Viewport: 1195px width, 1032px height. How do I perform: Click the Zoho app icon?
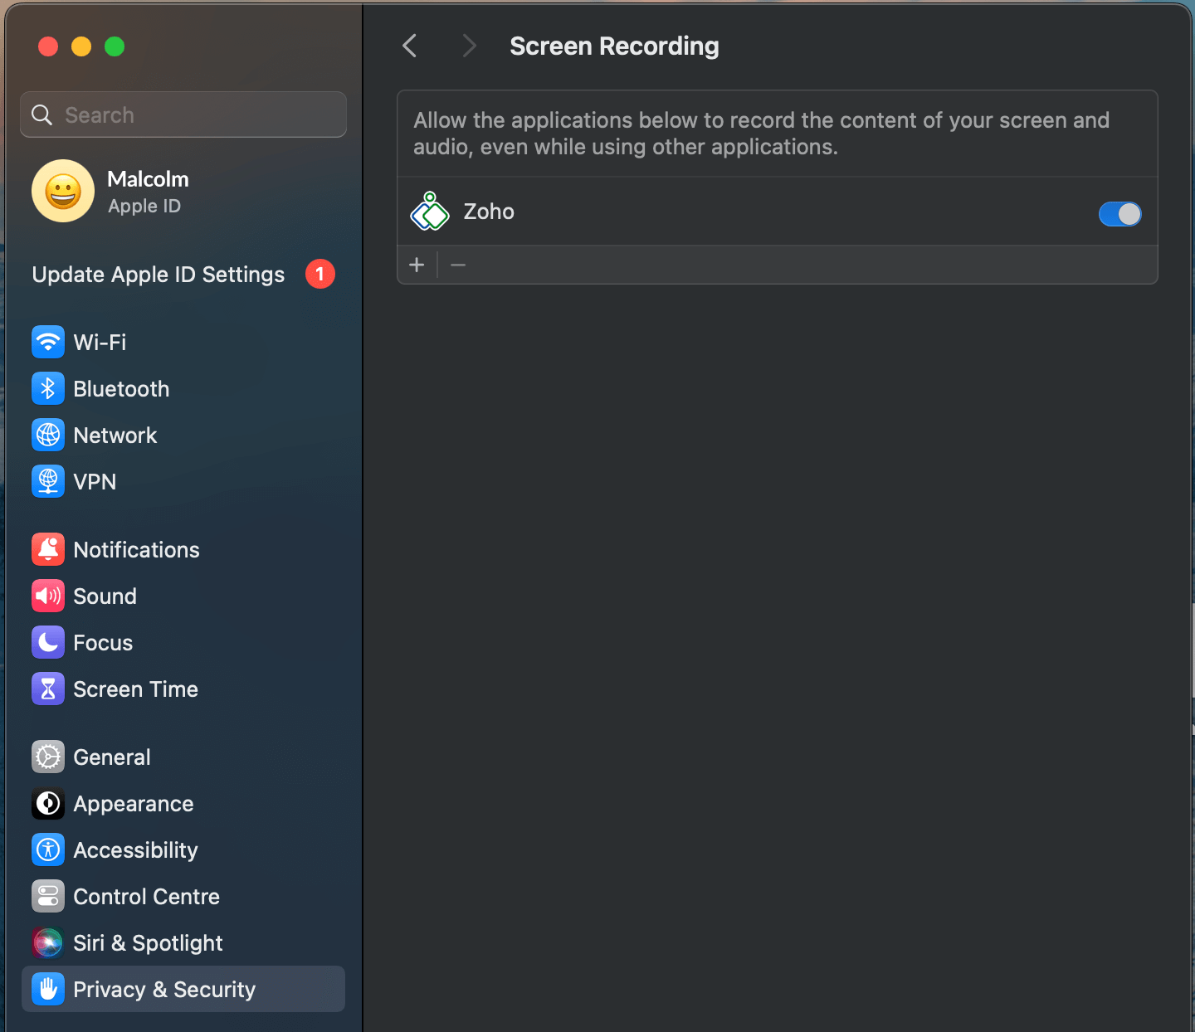tap(430, 212)
